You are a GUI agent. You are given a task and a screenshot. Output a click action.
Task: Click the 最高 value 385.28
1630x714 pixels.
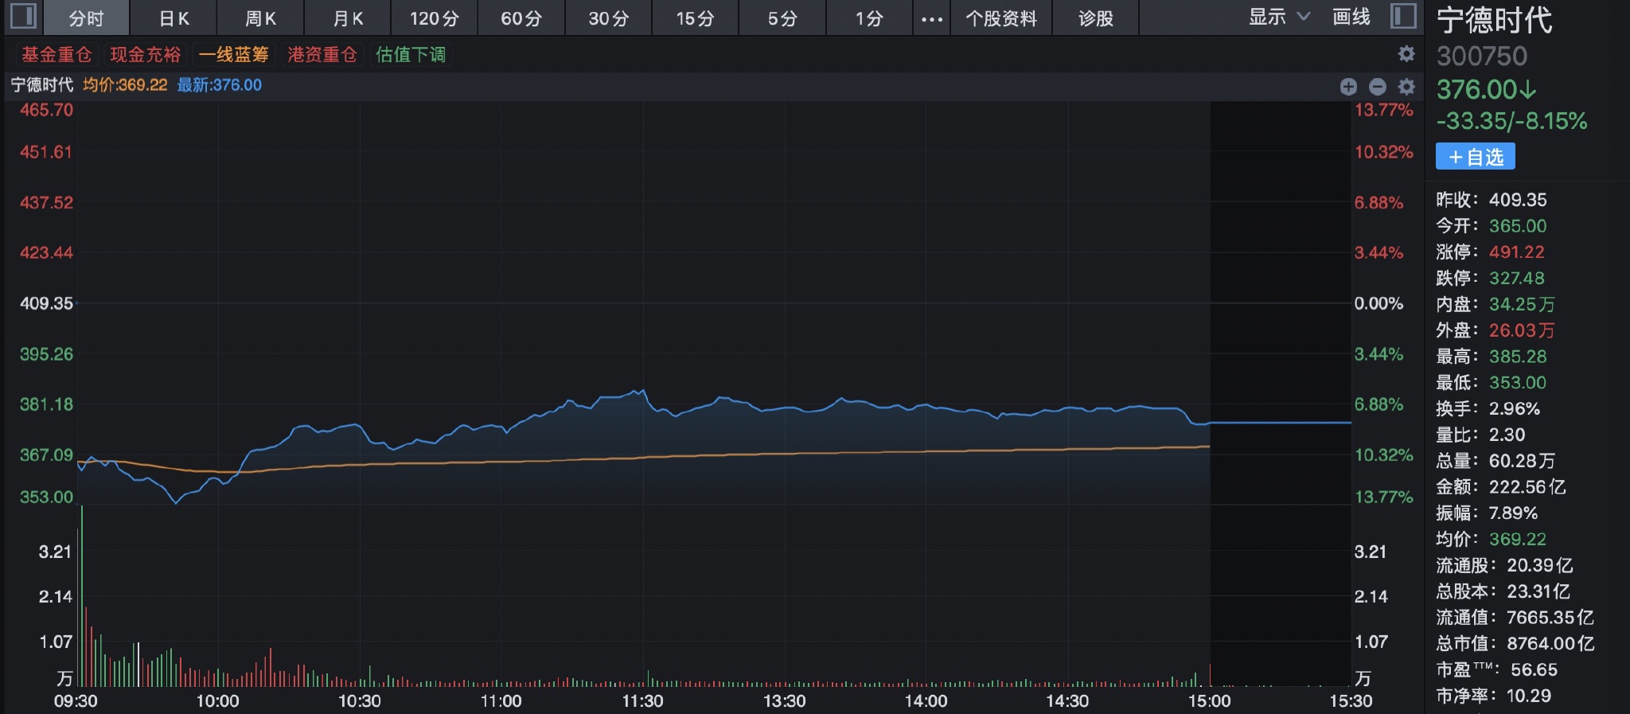[x=1518, y=357]
